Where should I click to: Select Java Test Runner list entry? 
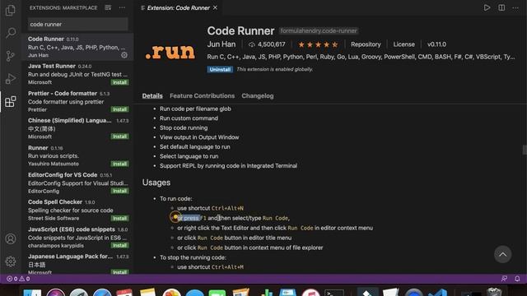pyautogui.click(x=77, y=74)
